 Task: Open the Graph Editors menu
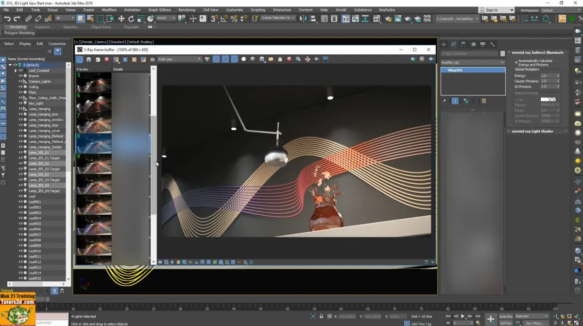(x=159, y=10)
